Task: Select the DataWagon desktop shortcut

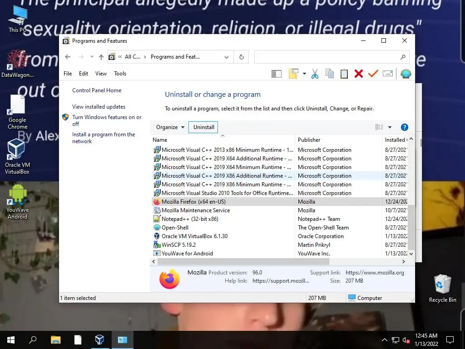Action: 17,64
